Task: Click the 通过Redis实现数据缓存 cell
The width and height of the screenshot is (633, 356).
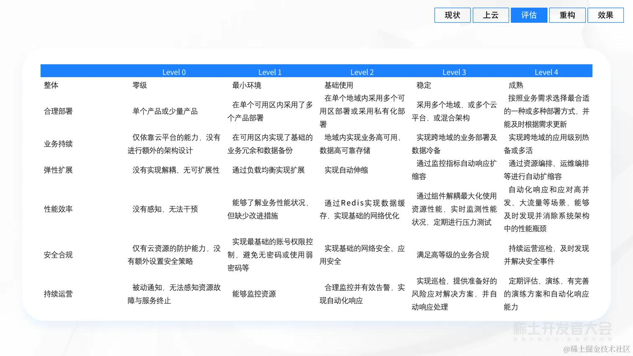Action: [362, 209]
